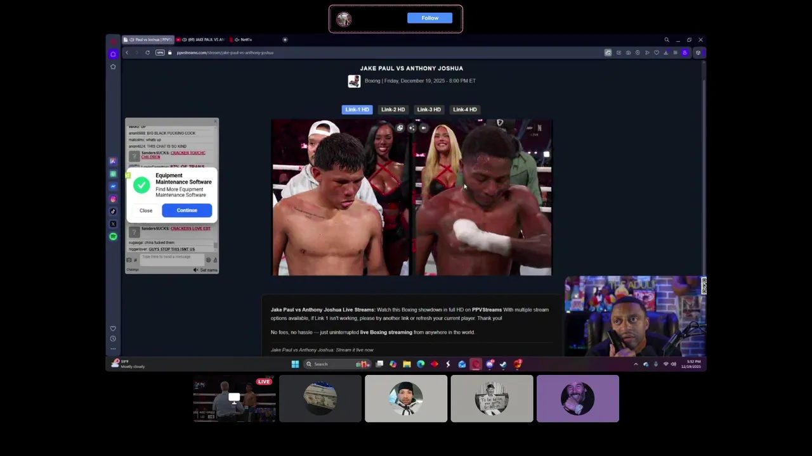Click the blue Follow button
The image size is (812, 456).
(429, 18)
